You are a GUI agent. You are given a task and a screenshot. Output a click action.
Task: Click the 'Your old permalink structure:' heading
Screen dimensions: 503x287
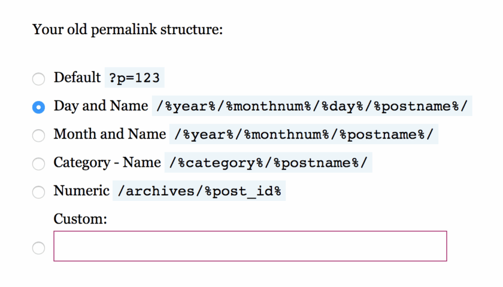(x=128, y=29)
